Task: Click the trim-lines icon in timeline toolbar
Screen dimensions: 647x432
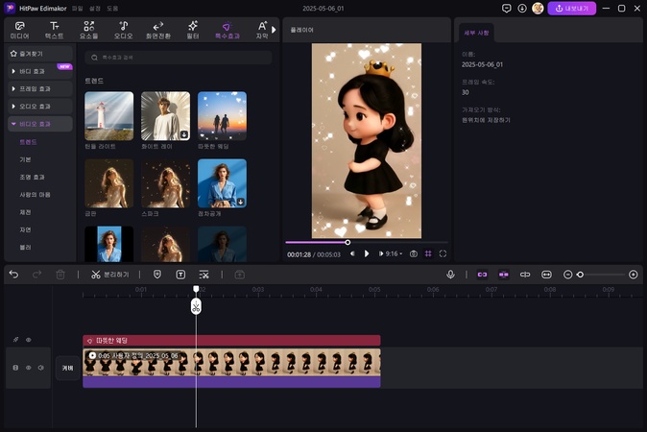Action: click(x=204, y=275)
